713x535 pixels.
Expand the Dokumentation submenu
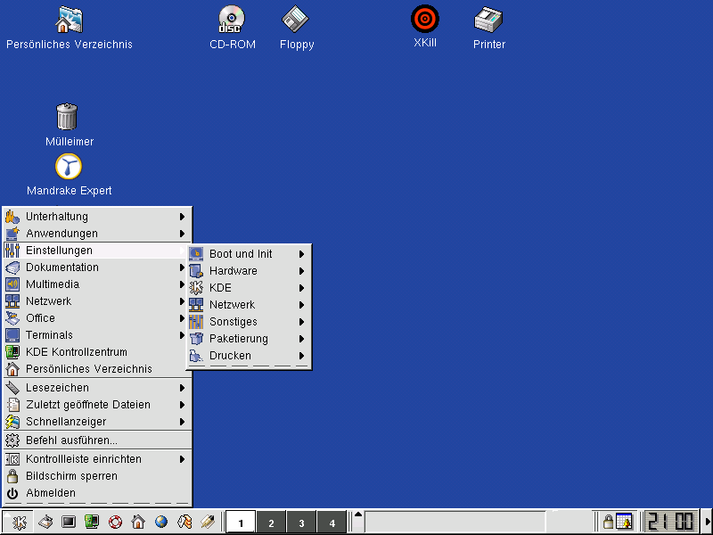point(97,267)
